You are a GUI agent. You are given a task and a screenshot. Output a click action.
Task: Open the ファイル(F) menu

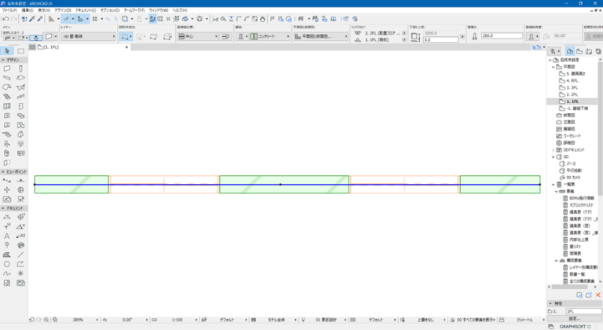[9, 10]
